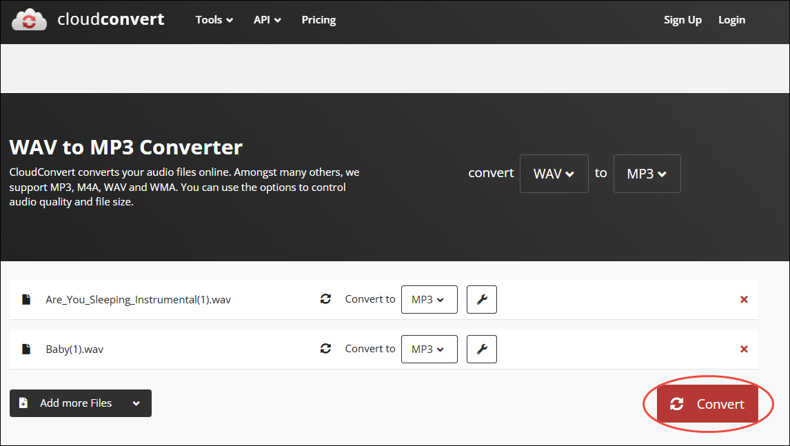Viewport: 790px width, 446px height.
Task: Open the Tools menu
Action: click(x=214, y=20)
